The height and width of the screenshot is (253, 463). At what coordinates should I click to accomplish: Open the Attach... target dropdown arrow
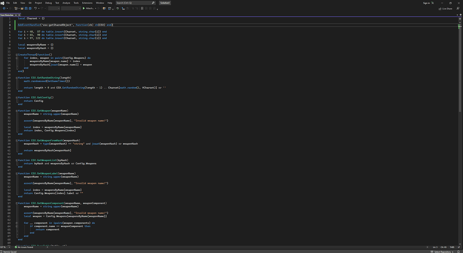pos(95,9)
